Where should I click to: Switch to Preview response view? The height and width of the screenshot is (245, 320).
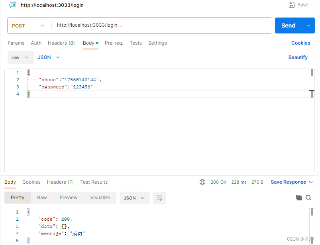[x=69, y=198]
